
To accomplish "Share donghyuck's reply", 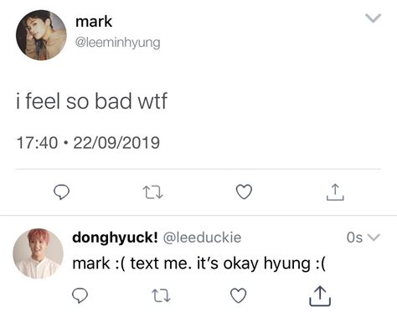I will [320, 296].
